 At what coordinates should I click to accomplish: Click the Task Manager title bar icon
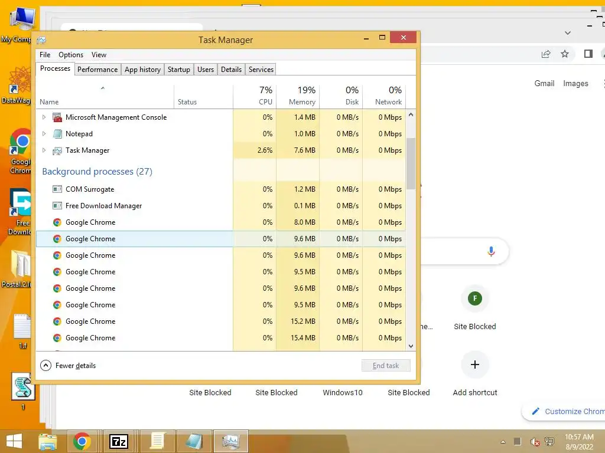point(42,40)
